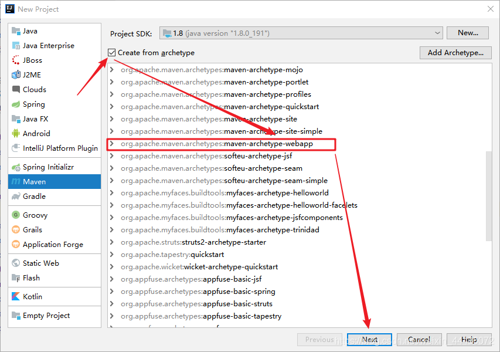Click the Java folder icon in sidebar
Image resolution: width=500 pixels, height=352 pixels.
(x=16, y=31)
